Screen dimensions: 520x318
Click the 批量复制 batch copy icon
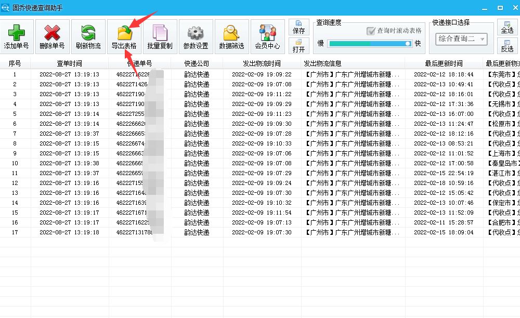point(159,36)
